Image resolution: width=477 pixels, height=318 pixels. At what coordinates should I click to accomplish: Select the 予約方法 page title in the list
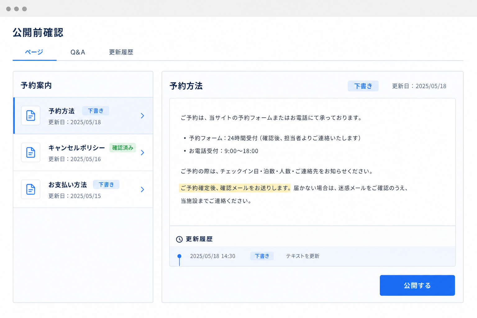click(x=61, y=111)
